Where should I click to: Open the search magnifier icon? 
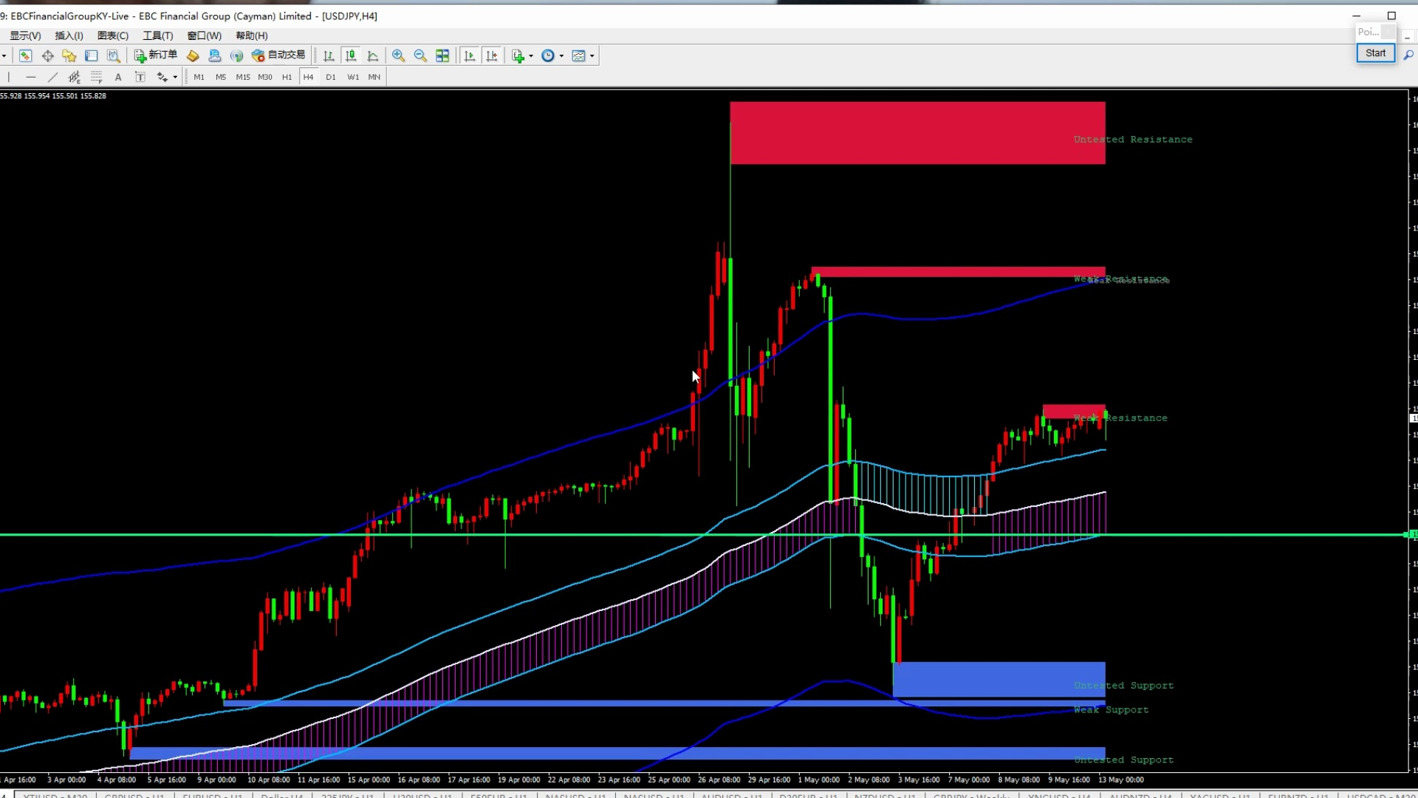tap(1408, 55)
